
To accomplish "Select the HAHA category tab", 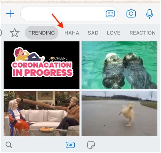I will (72, 33).
